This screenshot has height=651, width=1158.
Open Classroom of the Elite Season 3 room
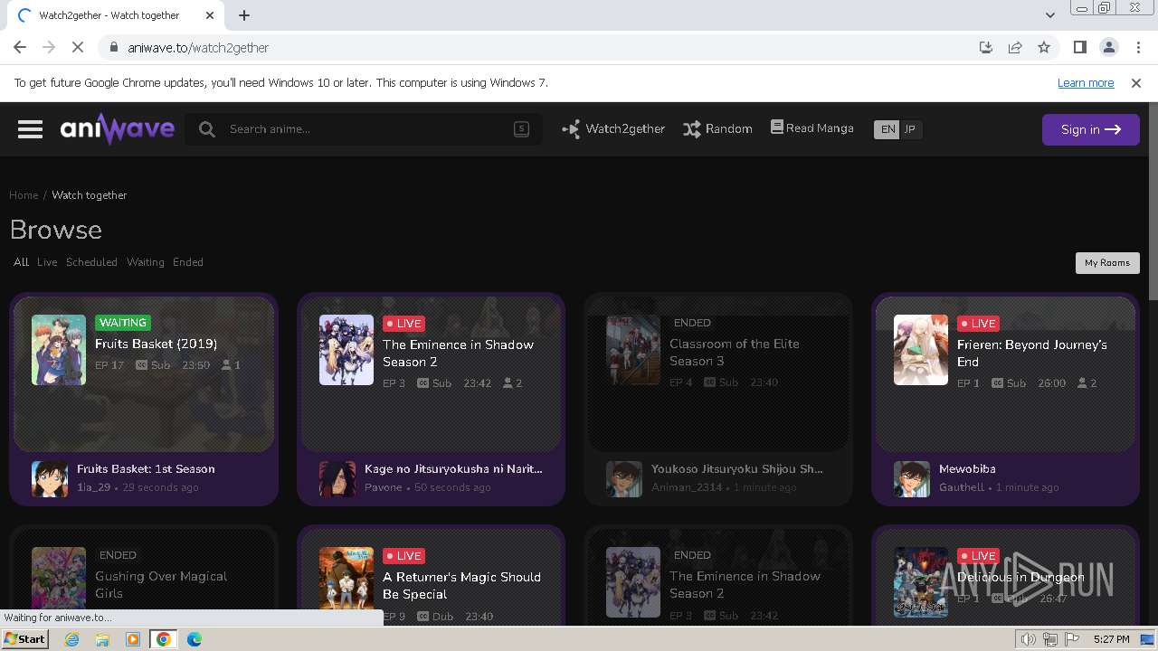(735, 353)
